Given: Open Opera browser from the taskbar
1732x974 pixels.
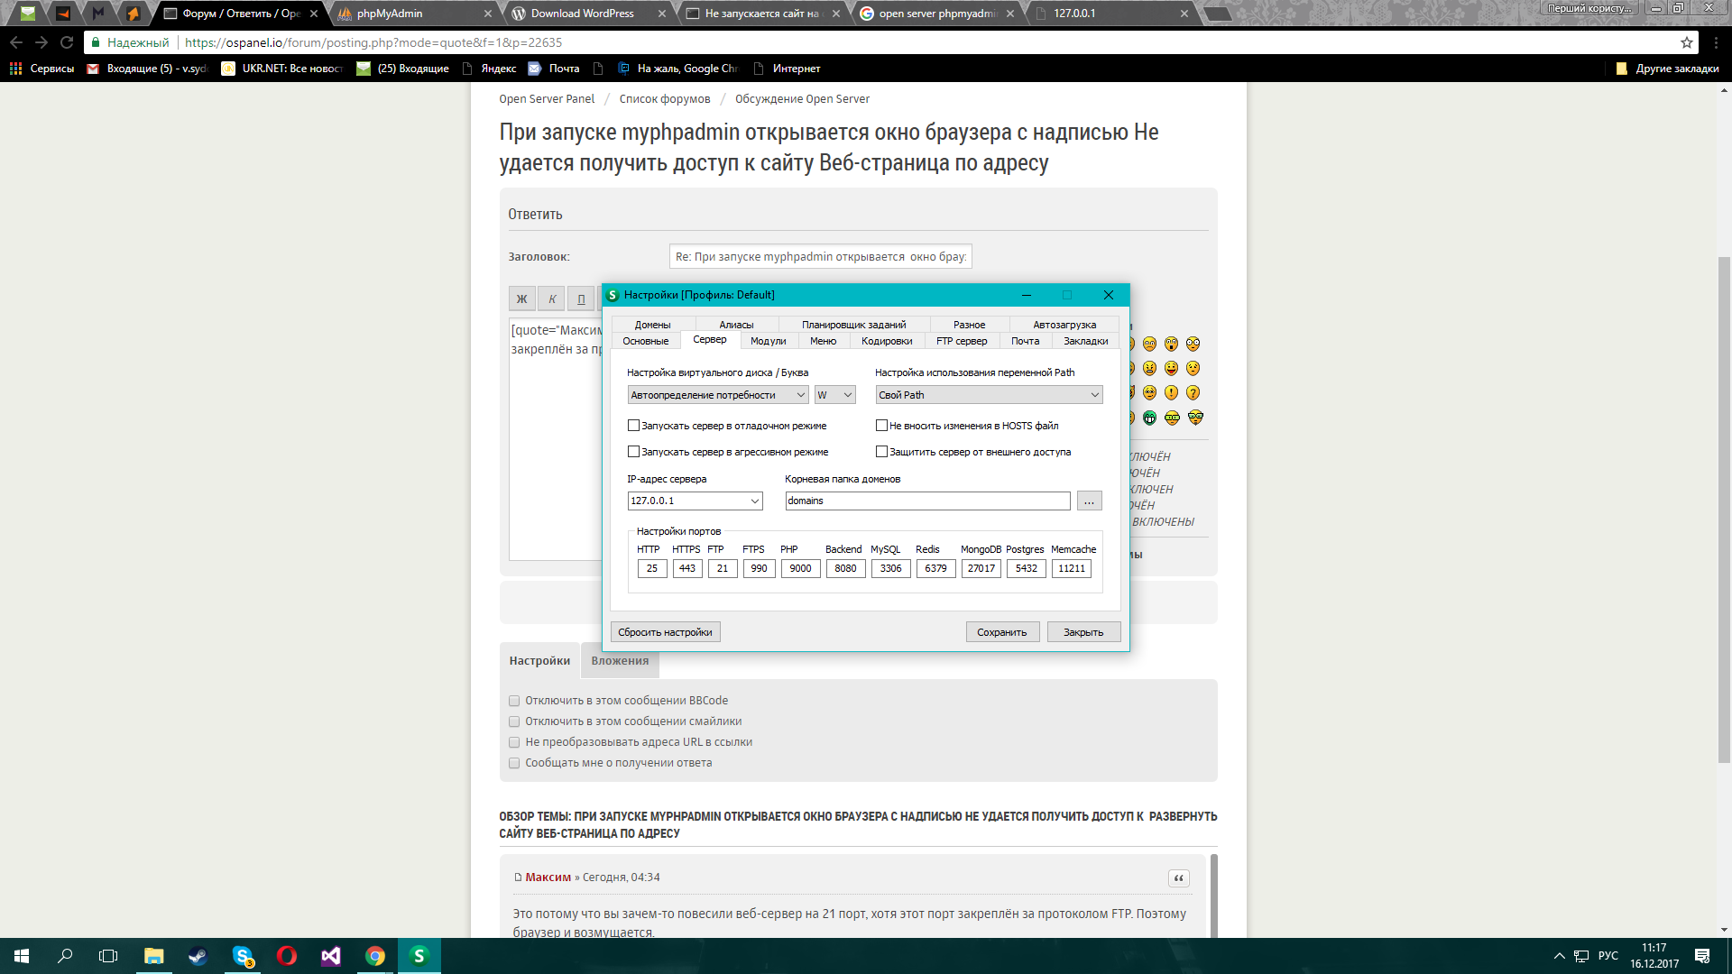Looking at the screenshot, I should (x=286, y=956).
